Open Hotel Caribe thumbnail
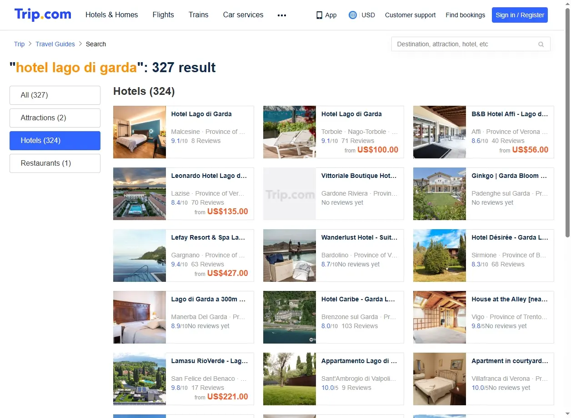Viewport: 571px width, 418px height. coord(290,317)
